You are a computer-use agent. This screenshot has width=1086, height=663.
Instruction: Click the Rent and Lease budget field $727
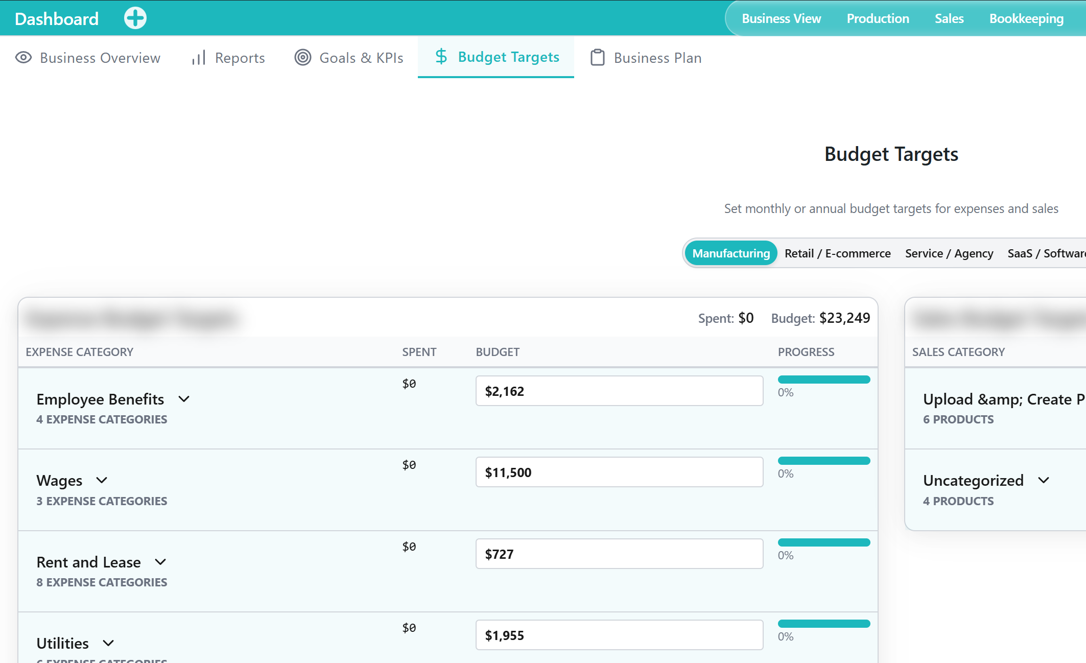click(619, 554)
